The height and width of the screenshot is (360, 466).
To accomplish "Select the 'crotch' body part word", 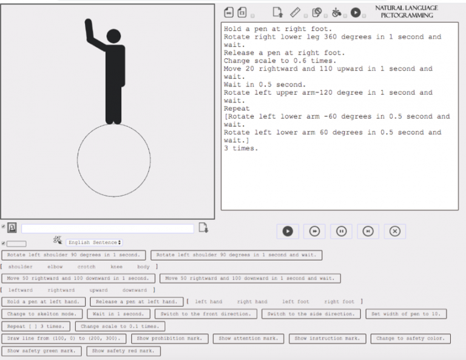I will pyautogui.click(x=87, y=267).
